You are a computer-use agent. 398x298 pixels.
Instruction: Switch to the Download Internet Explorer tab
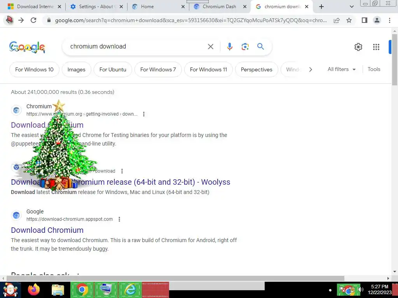pyautogui.click(x=34, y=7)
